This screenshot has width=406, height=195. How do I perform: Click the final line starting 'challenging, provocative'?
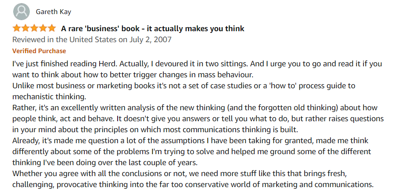click(x=193, y=184)
